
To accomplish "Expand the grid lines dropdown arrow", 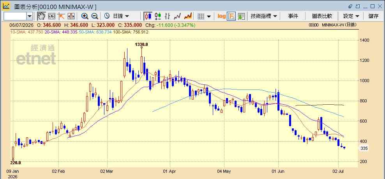I will click(209, 16).
